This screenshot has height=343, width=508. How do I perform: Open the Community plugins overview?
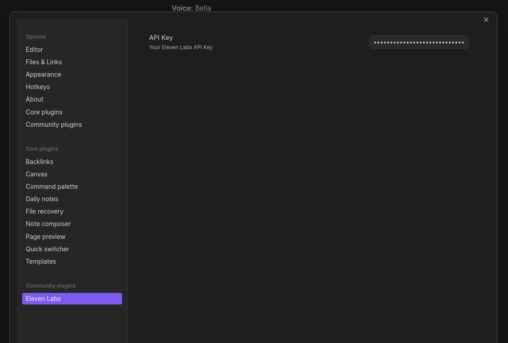click(54, 125)
